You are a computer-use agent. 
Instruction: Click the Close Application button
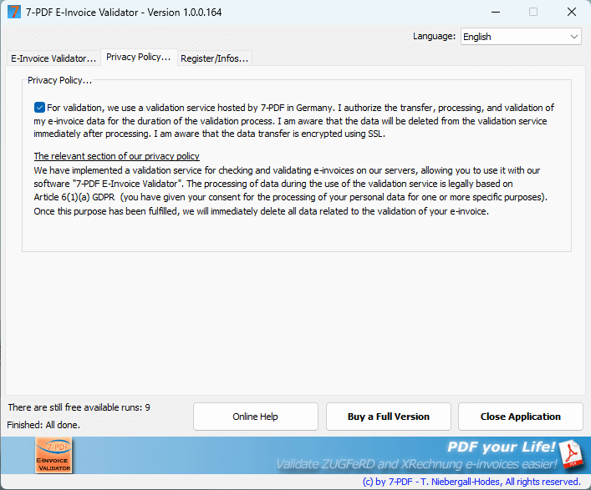click(x=521, y=417)
